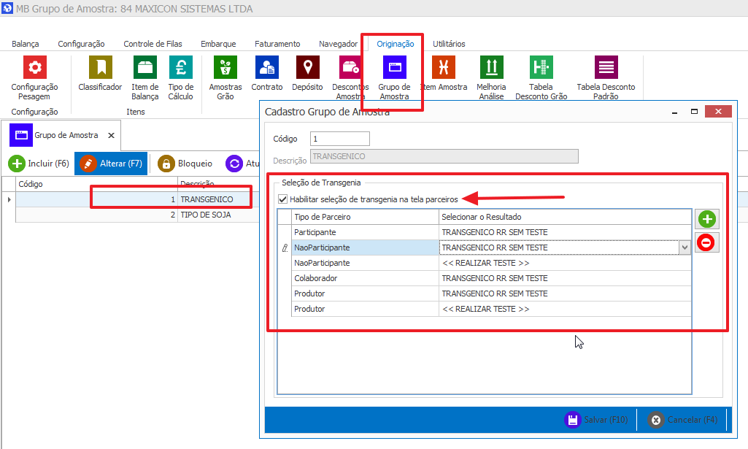Click the application icon in title bar
Image resolution: width=748 pixels, height=449 pixels.
point(7,8)
